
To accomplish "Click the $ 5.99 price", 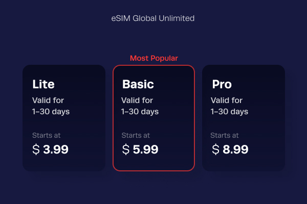I will tap(140, 149).
